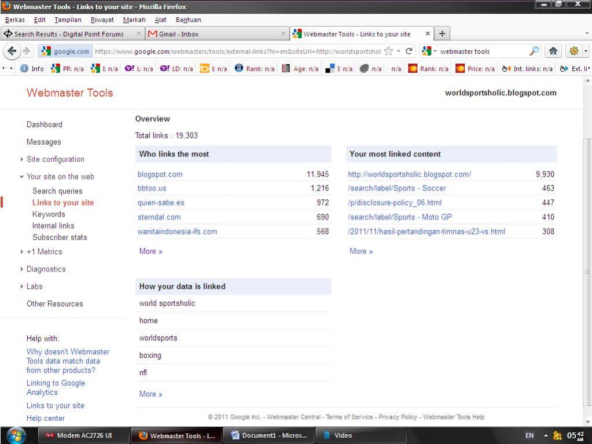Open the Alat menu
Viewport: 592px width, 444px height.
click(160, 20)
